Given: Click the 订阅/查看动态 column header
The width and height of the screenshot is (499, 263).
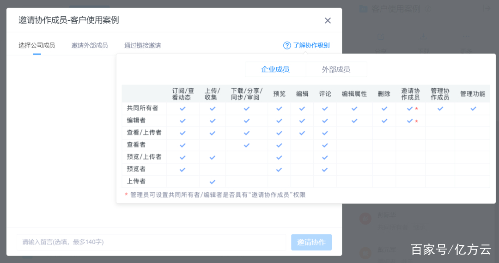Looking at the screenshot, I should click(x=183, y=94).
